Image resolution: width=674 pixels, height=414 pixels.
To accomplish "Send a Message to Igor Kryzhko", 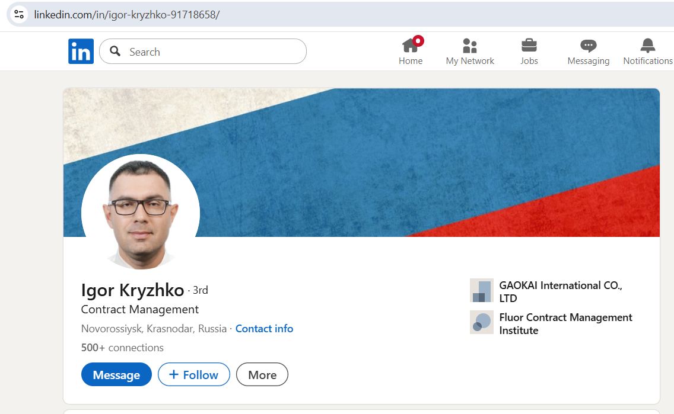I will [x=116, y=374].
